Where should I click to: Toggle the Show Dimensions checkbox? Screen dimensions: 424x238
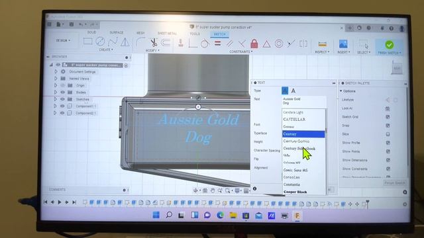(388, 160)
